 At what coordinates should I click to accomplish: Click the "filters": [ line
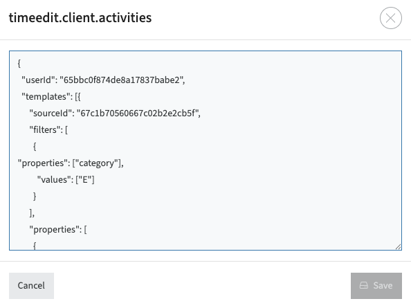[48, 129]
